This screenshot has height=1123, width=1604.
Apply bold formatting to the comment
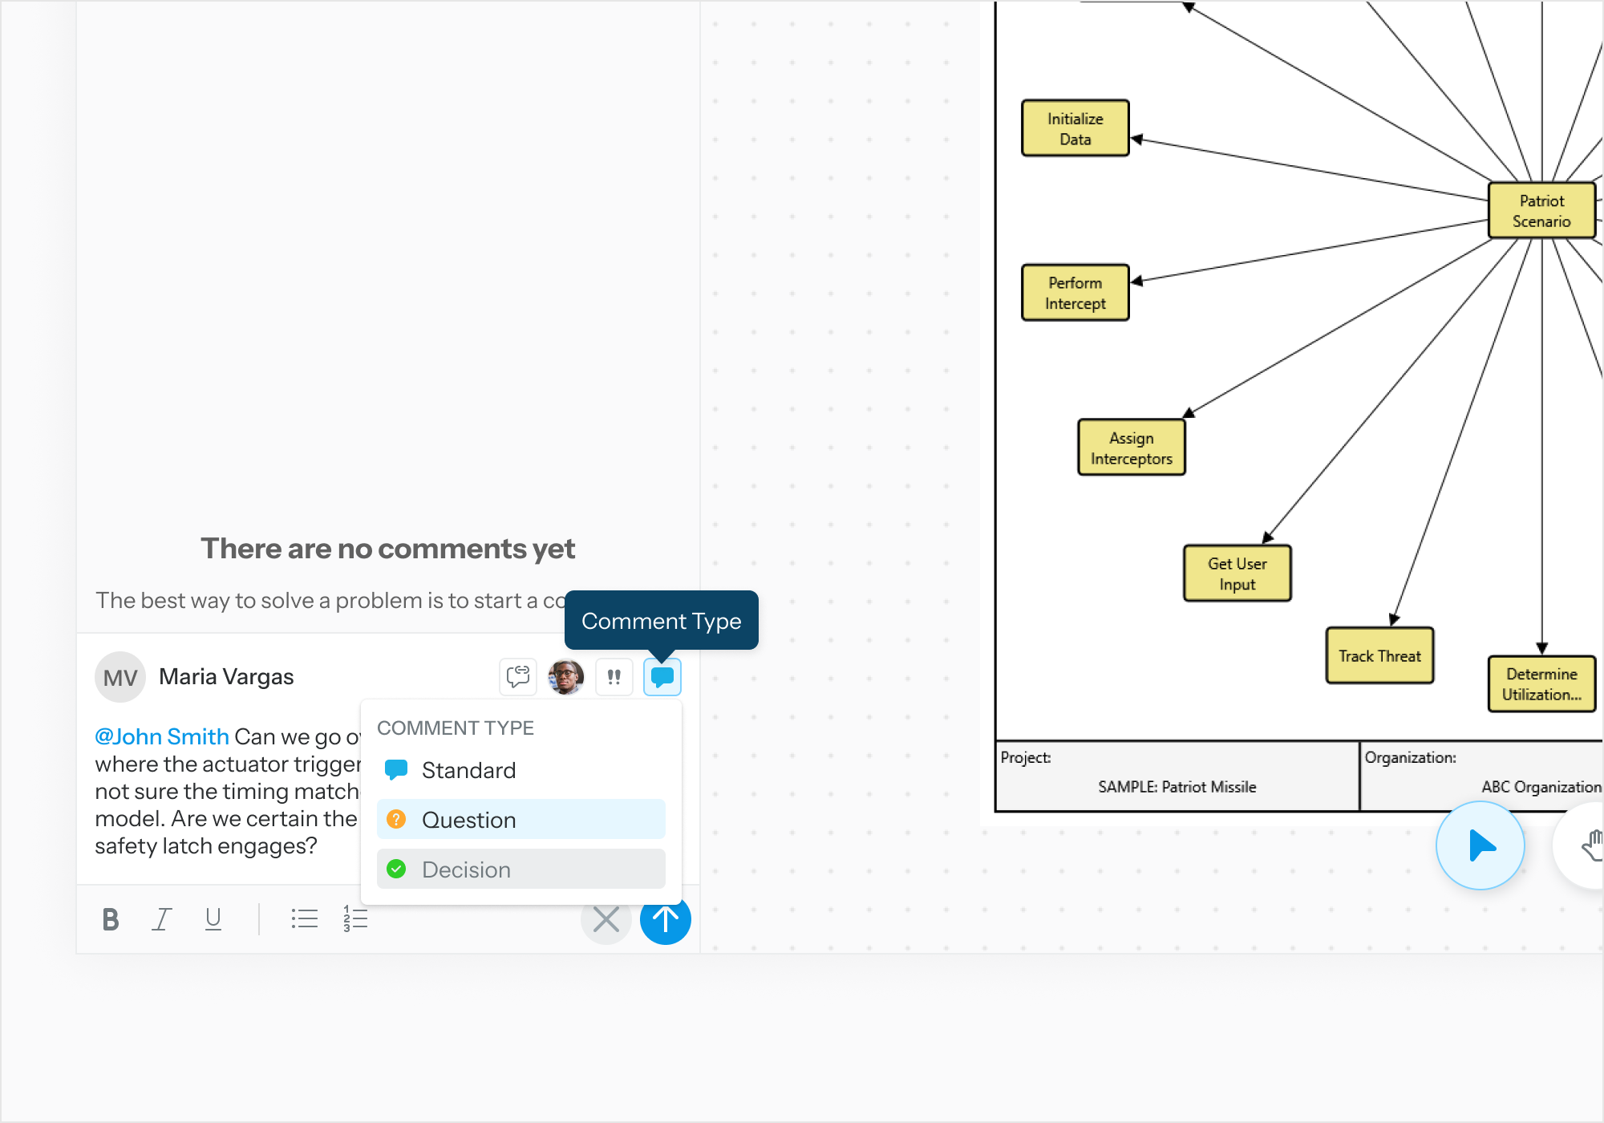[x=110, y=918]
